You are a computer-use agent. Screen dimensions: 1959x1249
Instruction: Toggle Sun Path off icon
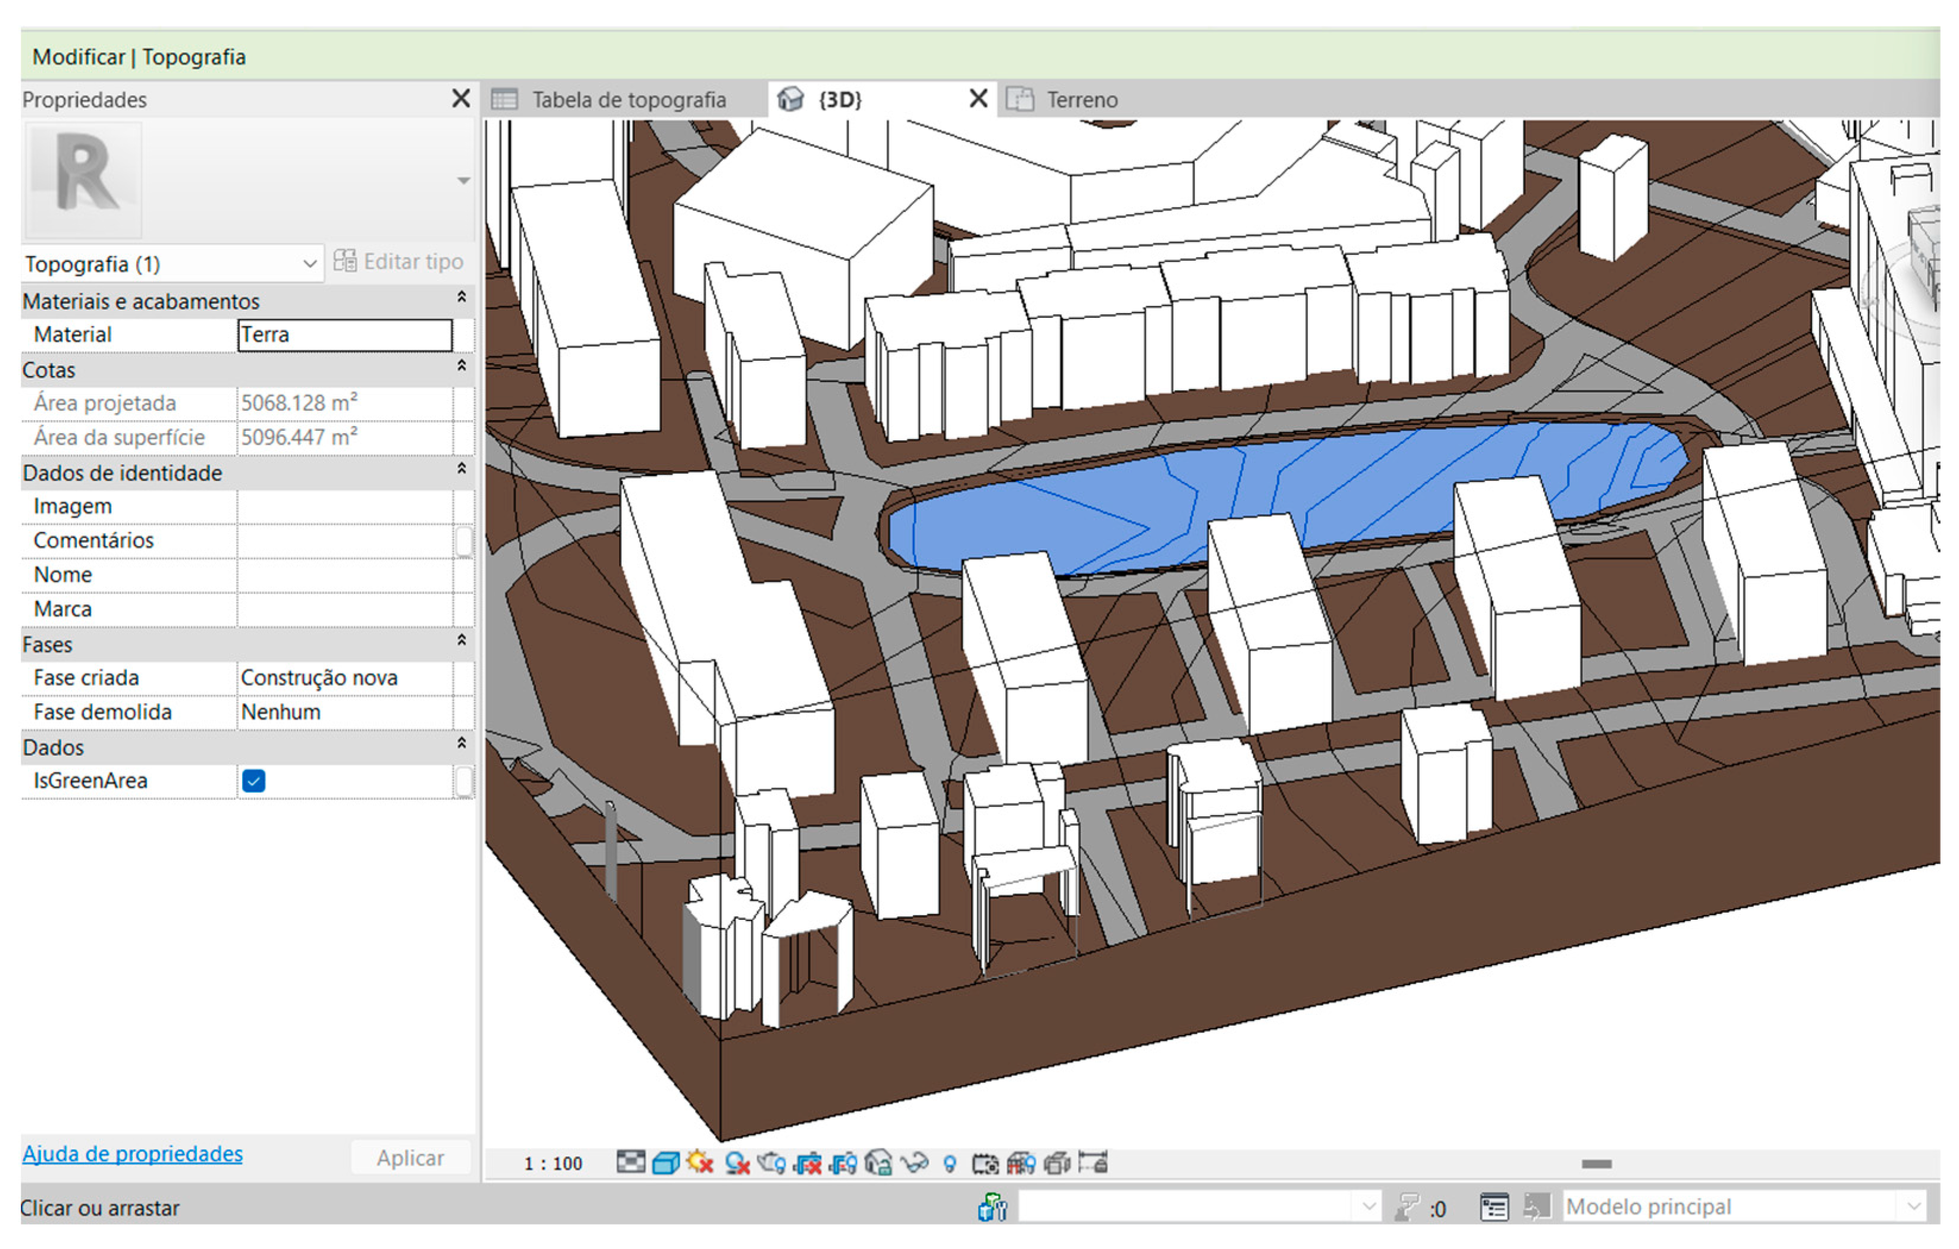coord(700,1163)
